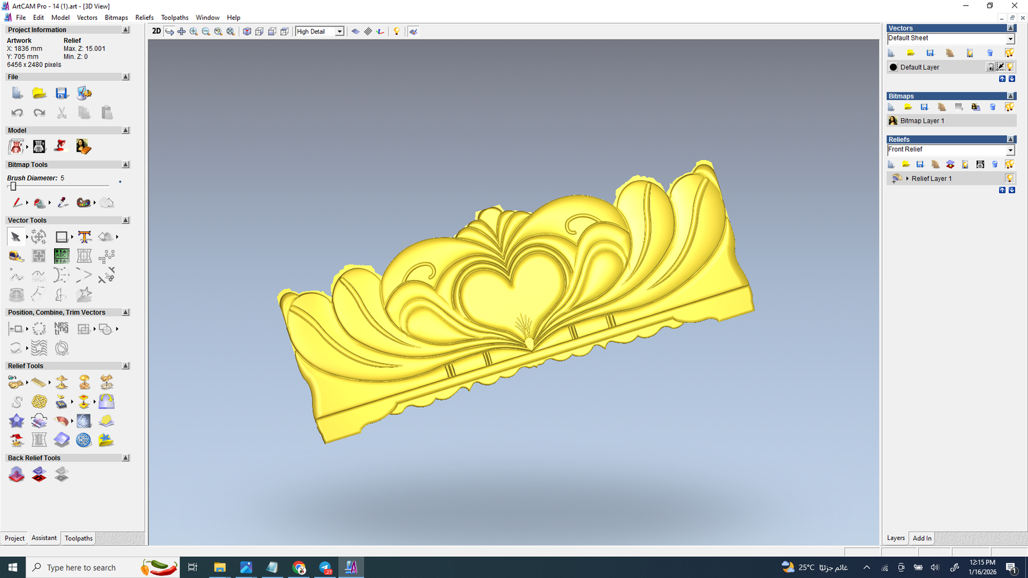Image resolution: width=1028 pixels, height=578 pixels.
Task: Click the Mona Lisa icon in Model section
Action: click(83, 147)
